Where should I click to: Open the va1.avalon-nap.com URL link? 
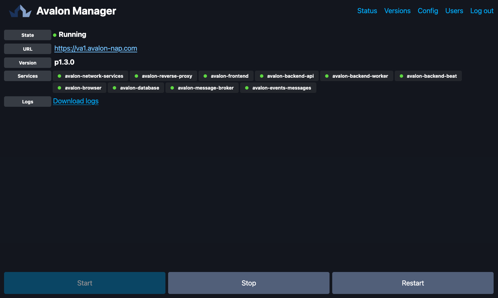point(96,48)
